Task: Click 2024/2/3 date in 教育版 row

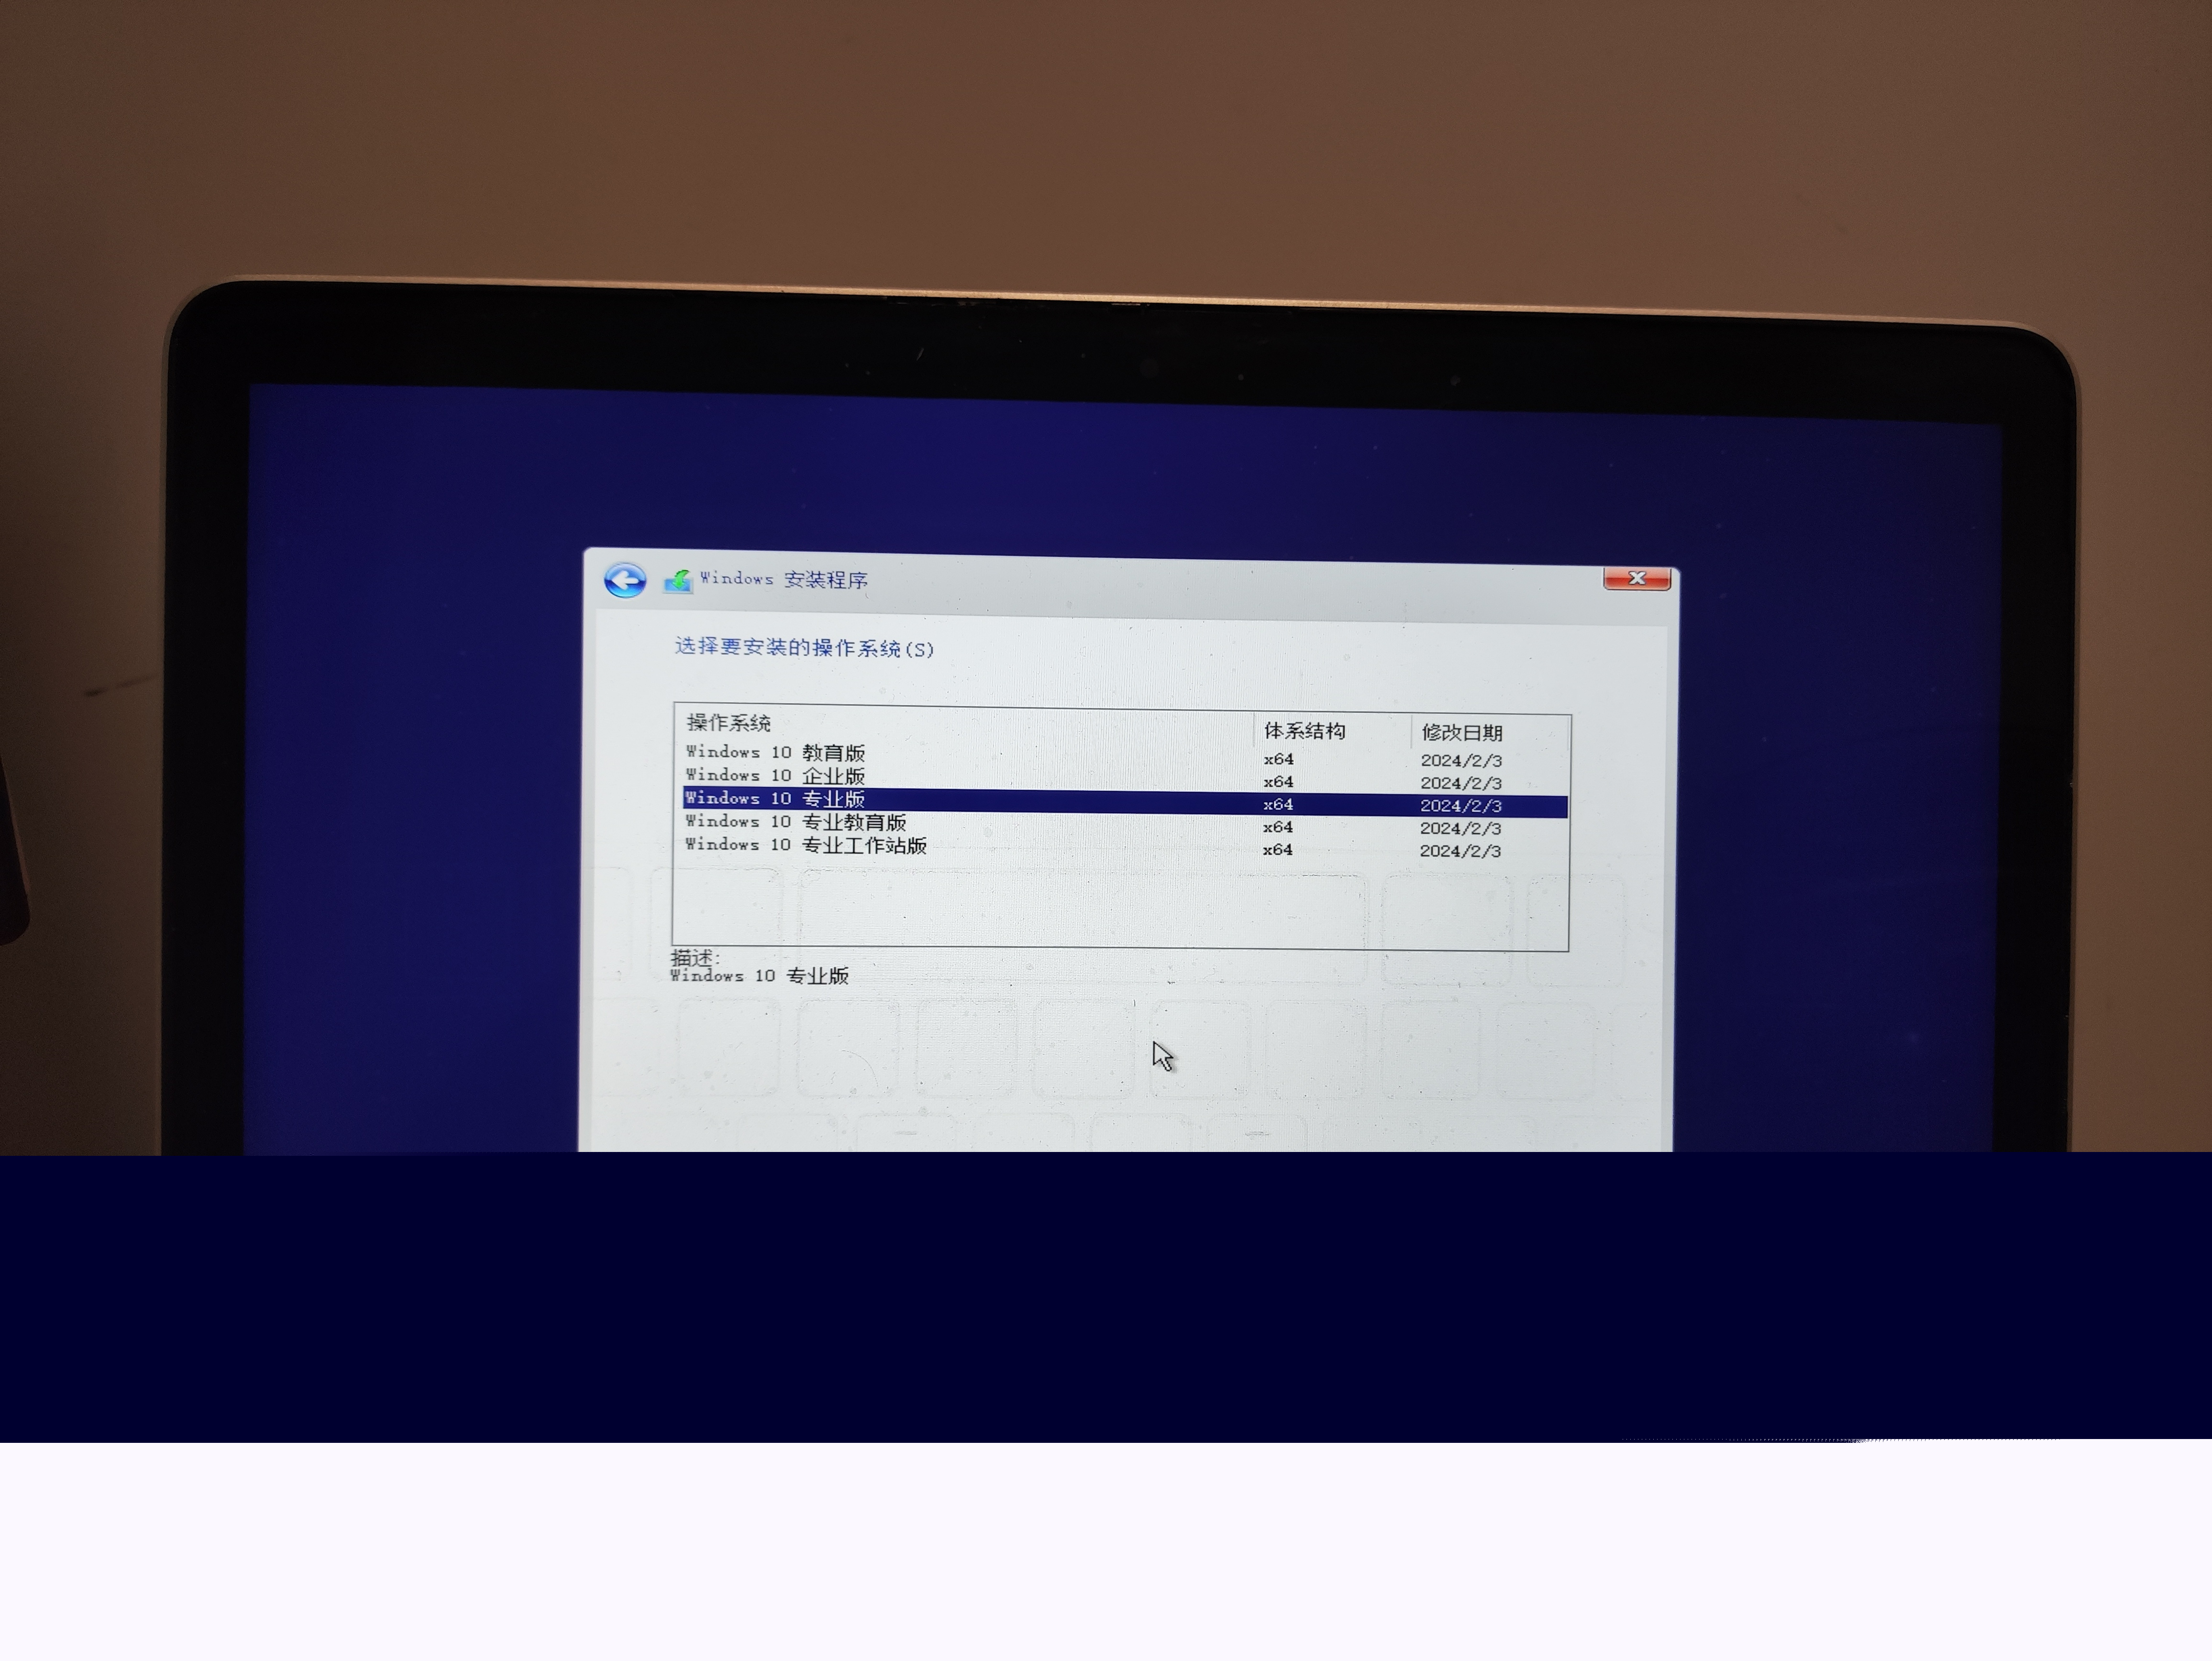Action: [x=1461, y=761]
